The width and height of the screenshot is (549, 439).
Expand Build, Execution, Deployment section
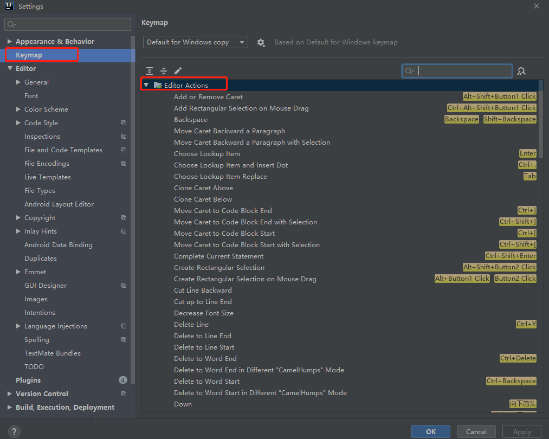click(10, 407)
